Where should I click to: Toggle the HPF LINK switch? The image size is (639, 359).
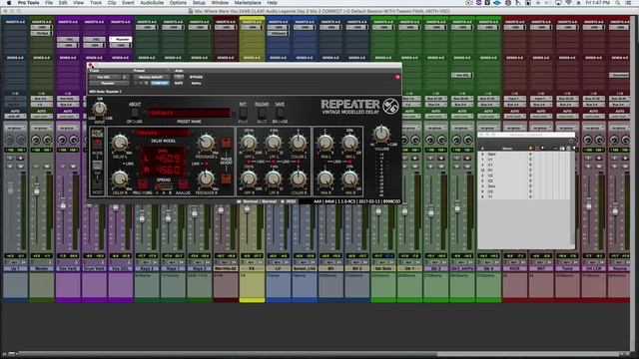pyautogui.click(x=249, y=162)
